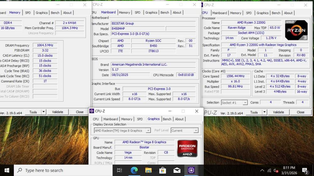Select CPU tab in CPU window
Viewport: 314px width, 176px height.
pos(205,13)
